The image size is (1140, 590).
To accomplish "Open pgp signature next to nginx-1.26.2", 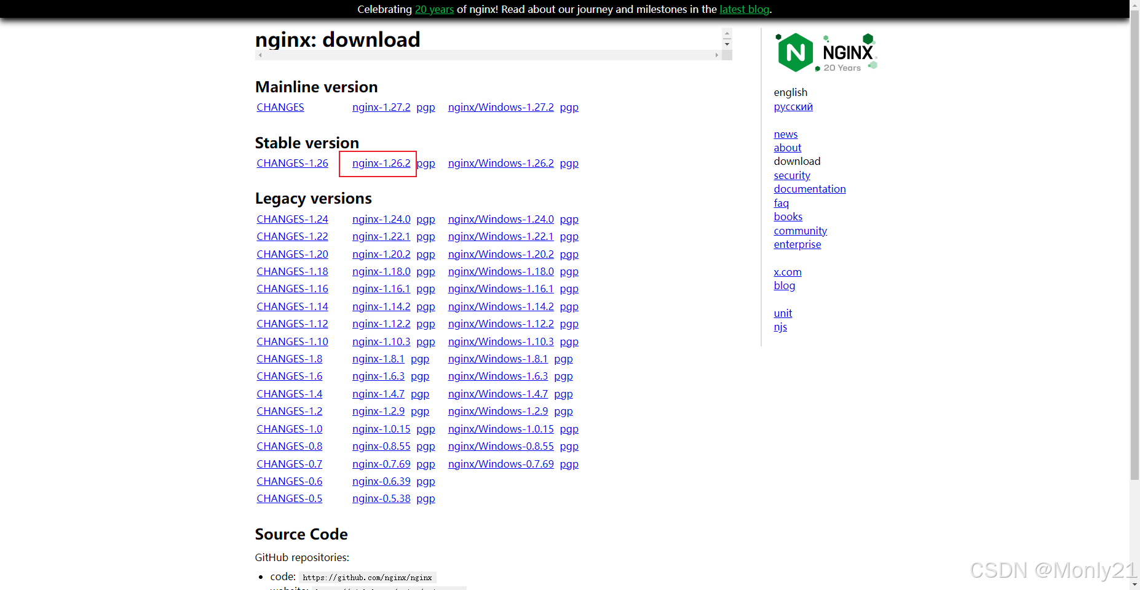I will tap(426, 163).
